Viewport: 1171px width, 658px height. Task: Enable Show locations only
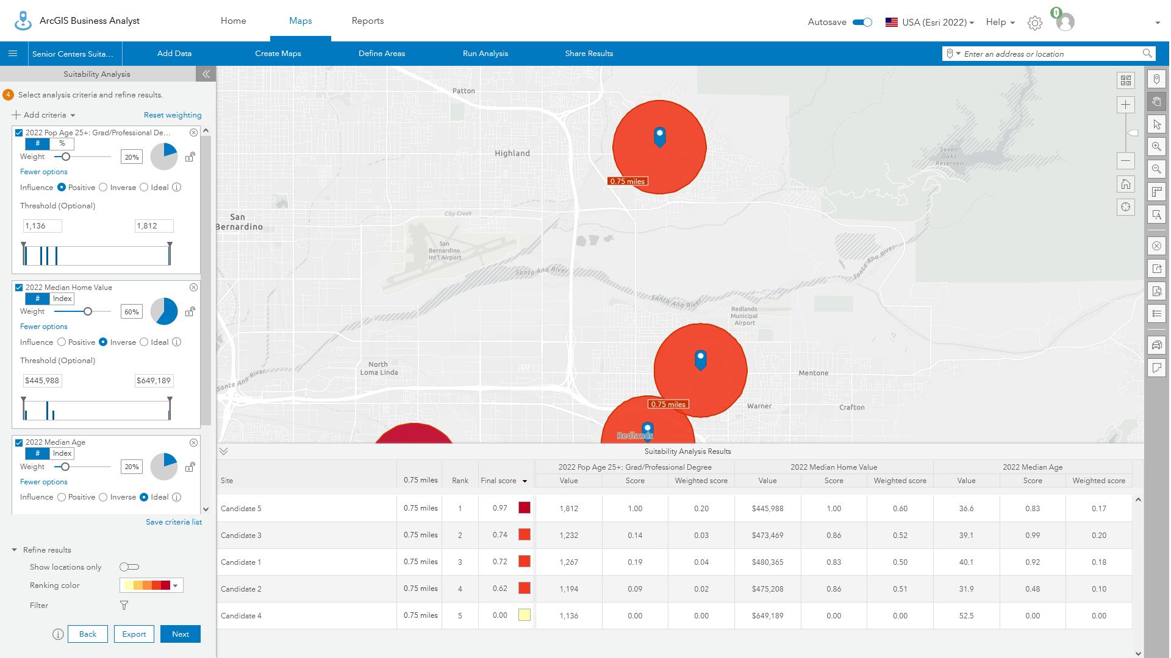point(129,567)
